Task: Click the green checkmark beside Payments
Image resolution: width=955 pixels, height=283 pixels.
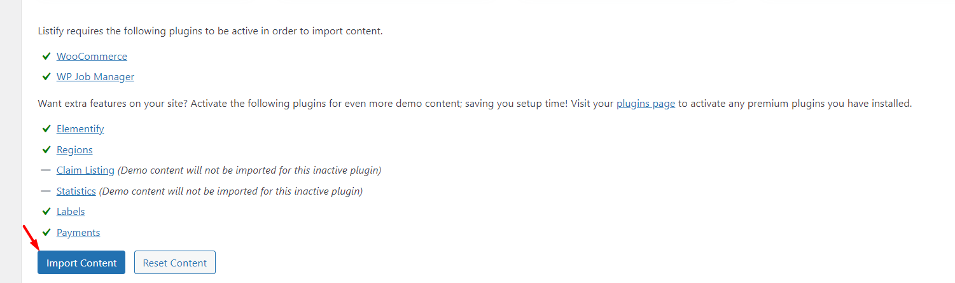Action: 46,232
